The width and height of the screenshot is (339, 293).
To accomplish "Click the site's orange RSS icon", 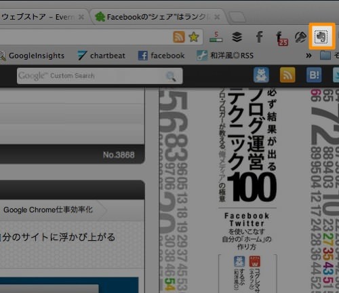I will click(287, 75).
